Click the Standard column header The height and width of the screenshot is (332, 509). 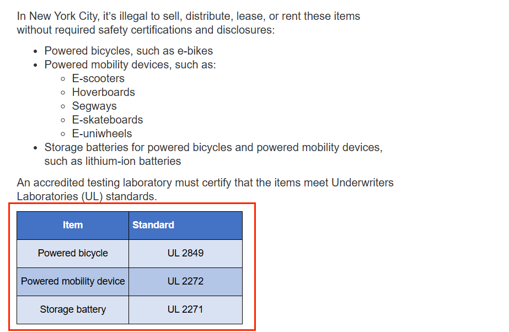(x=185, y=226)
